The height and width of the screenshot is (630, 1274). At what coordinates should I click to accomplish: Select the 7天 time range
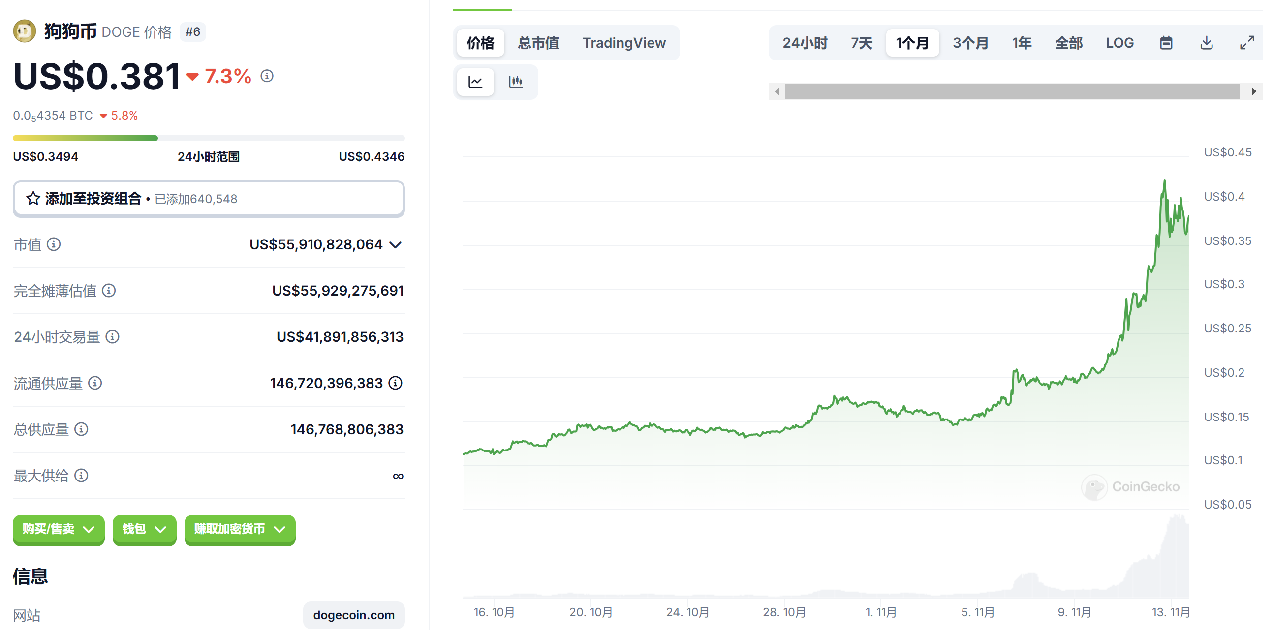[861, 43]
